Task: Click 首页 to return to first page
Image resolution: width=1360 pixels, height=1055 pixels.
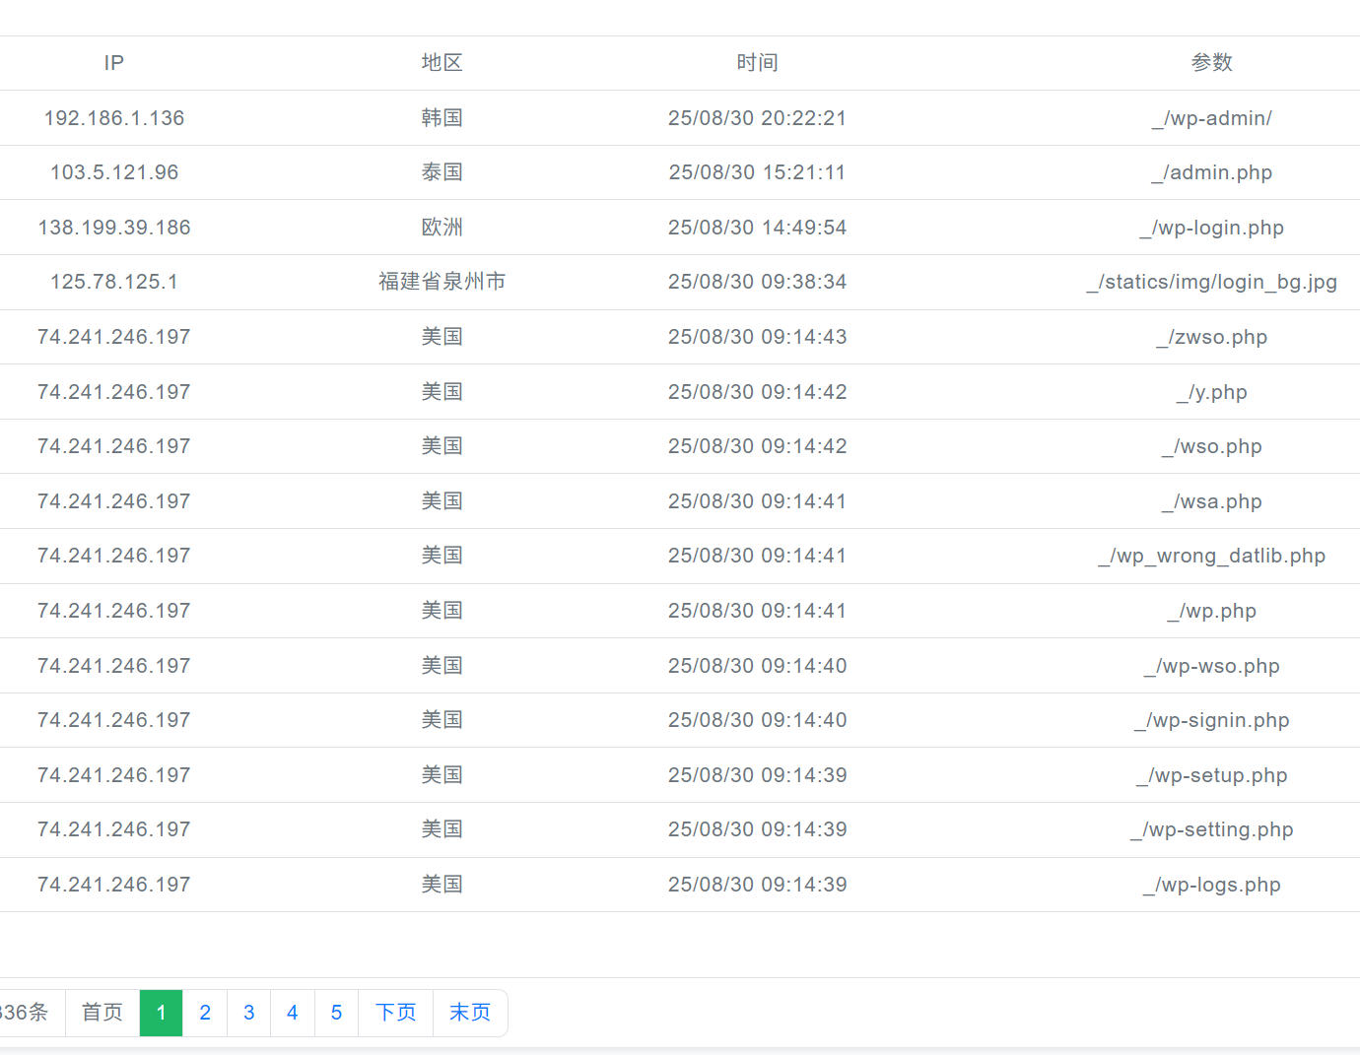Action: click(102, 1012)
